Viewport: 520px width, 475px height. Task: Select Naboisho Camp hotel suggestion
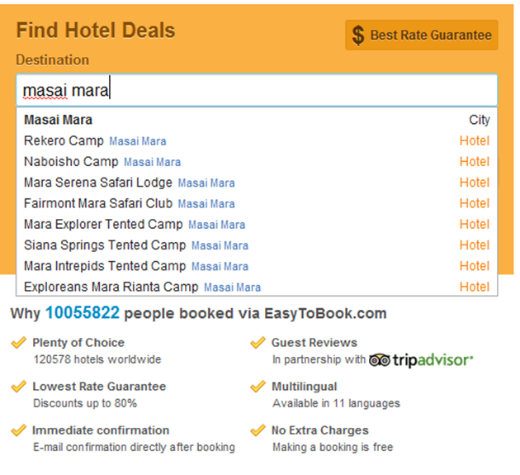pyautogui.click(x=71, y=161)
